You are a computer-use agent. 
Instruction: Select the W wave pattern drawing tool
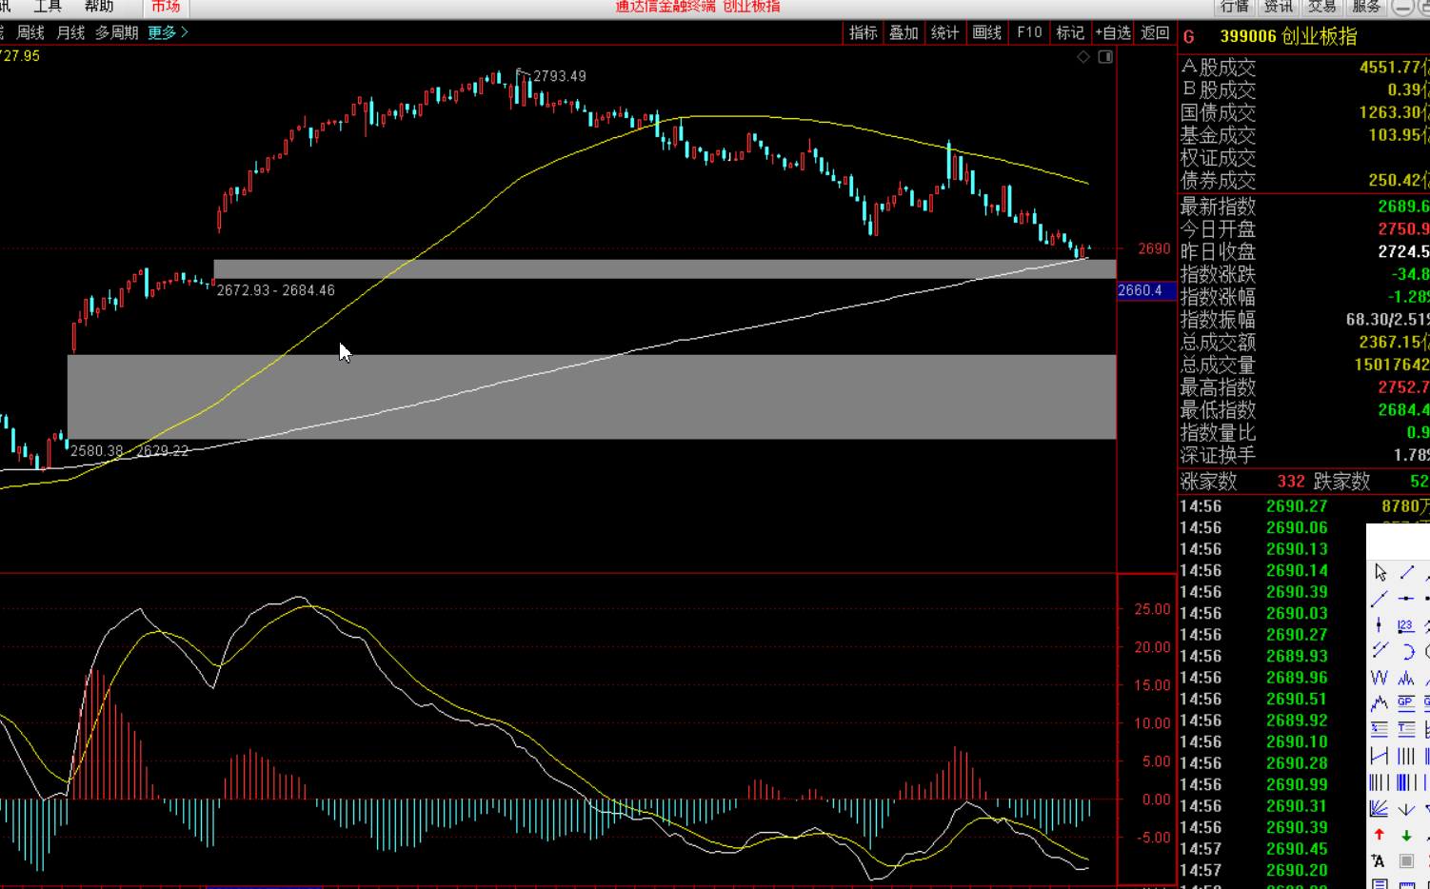click(1379, 678)
